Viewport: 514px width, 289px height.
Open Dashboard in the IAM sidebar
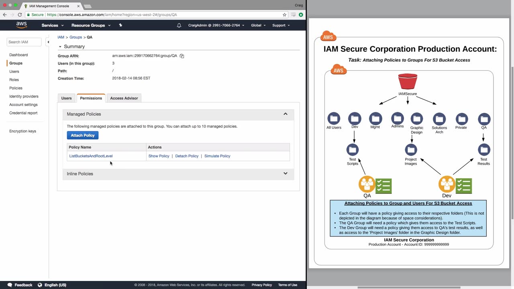click(18, 55)
